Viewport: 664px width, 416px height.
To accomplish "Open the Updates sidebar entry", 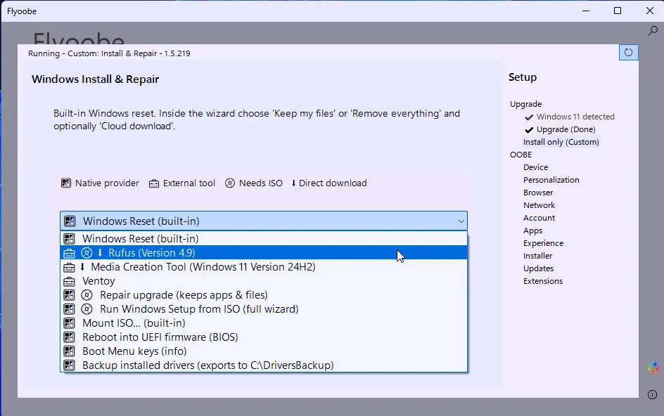I will click(x=538, y=268).
